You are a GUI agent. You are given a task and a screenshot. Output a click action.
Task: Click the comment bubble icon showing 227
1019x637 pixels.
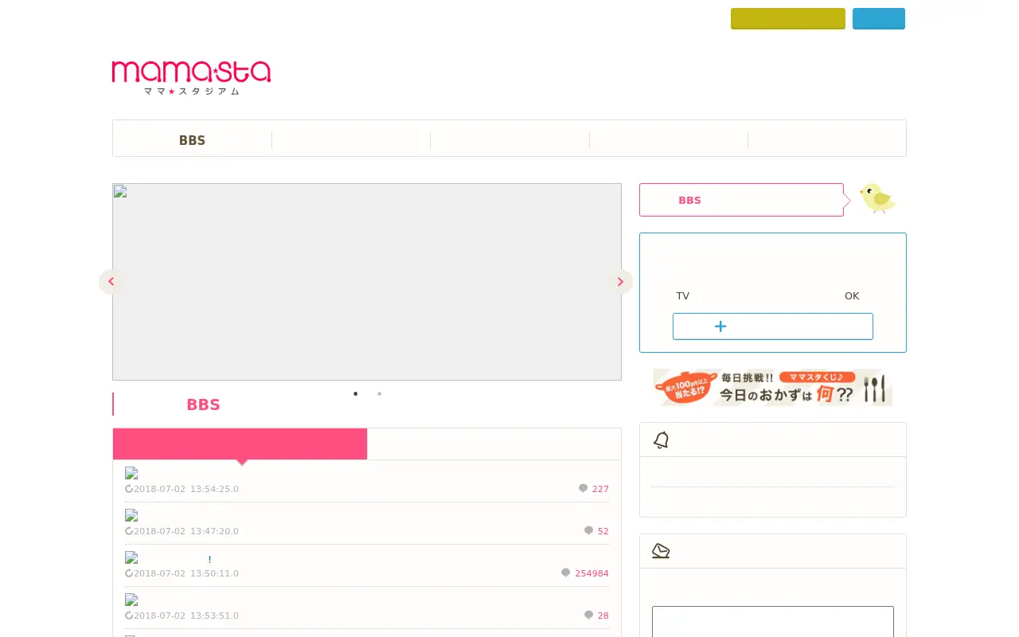coord(583,489)
